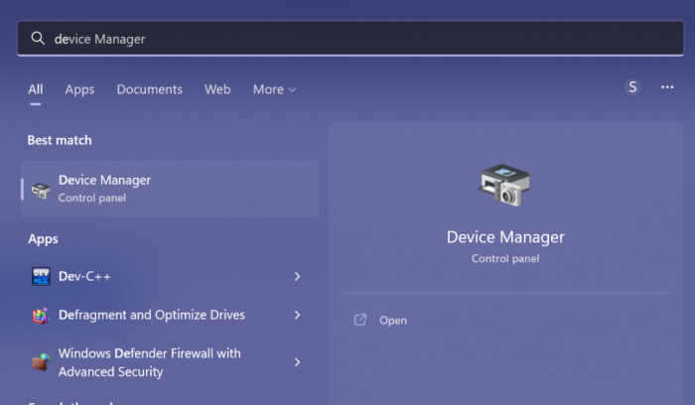Expand the Dev-C++ result chevron

coord(298,277)
